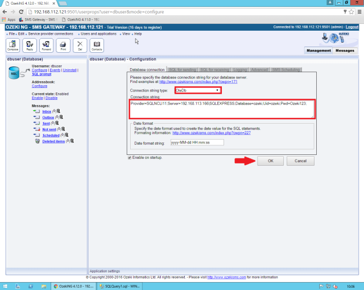Open File Explorer from the taskbar
The height and width of the screenshot is (290, 364).
click(x=43, y=286)
